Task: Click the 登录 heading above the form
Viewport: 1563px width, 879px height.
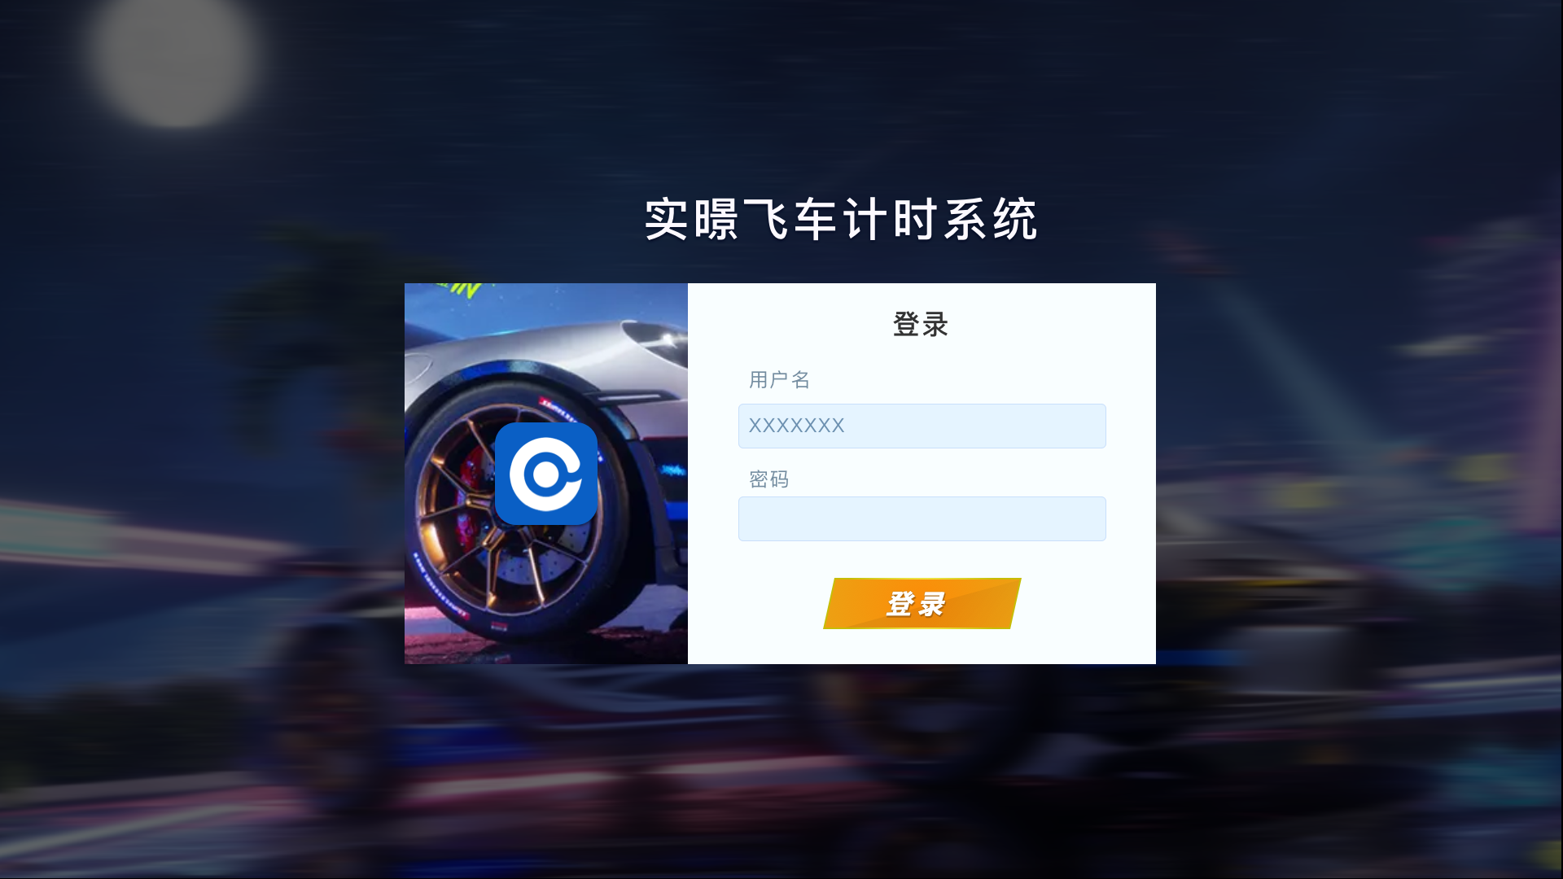Action: [x=921, y=324]
